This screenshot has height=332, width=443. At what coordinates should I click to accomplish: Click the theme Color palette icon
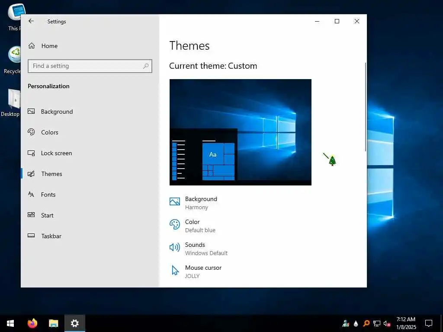click(175, 225)
